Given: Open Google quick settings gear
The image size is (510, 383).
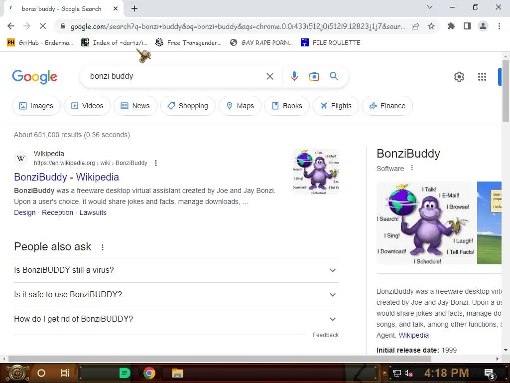Looking at the screenshot, I should click(x=459, y=77).
